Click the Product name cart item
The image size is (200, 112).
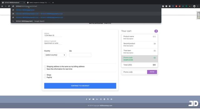click(139, 38)
